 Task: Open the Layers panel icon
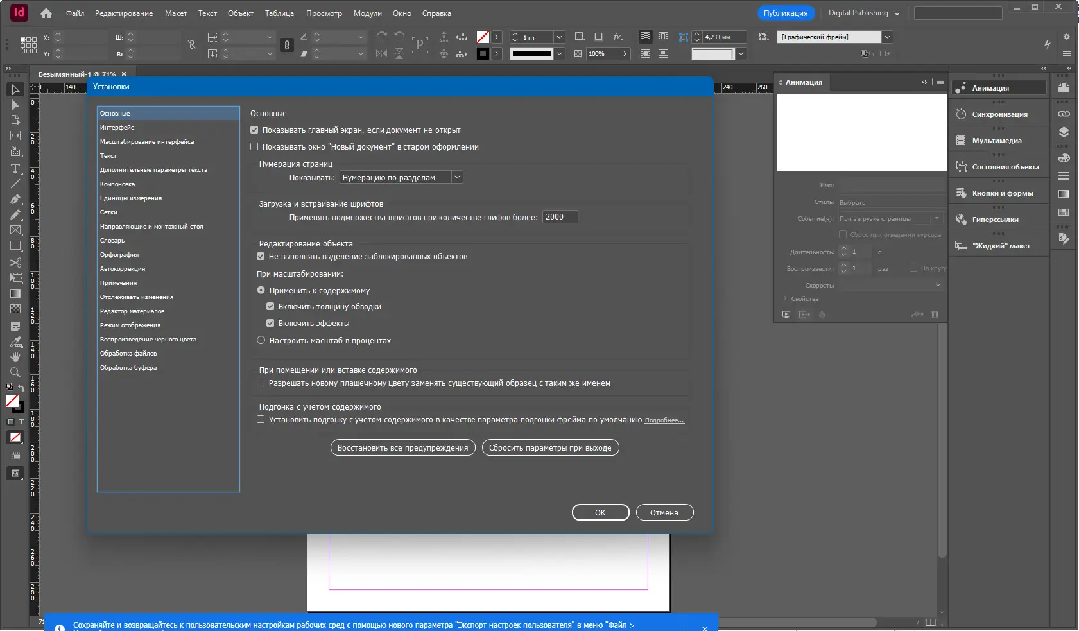tap(1064, 132)
